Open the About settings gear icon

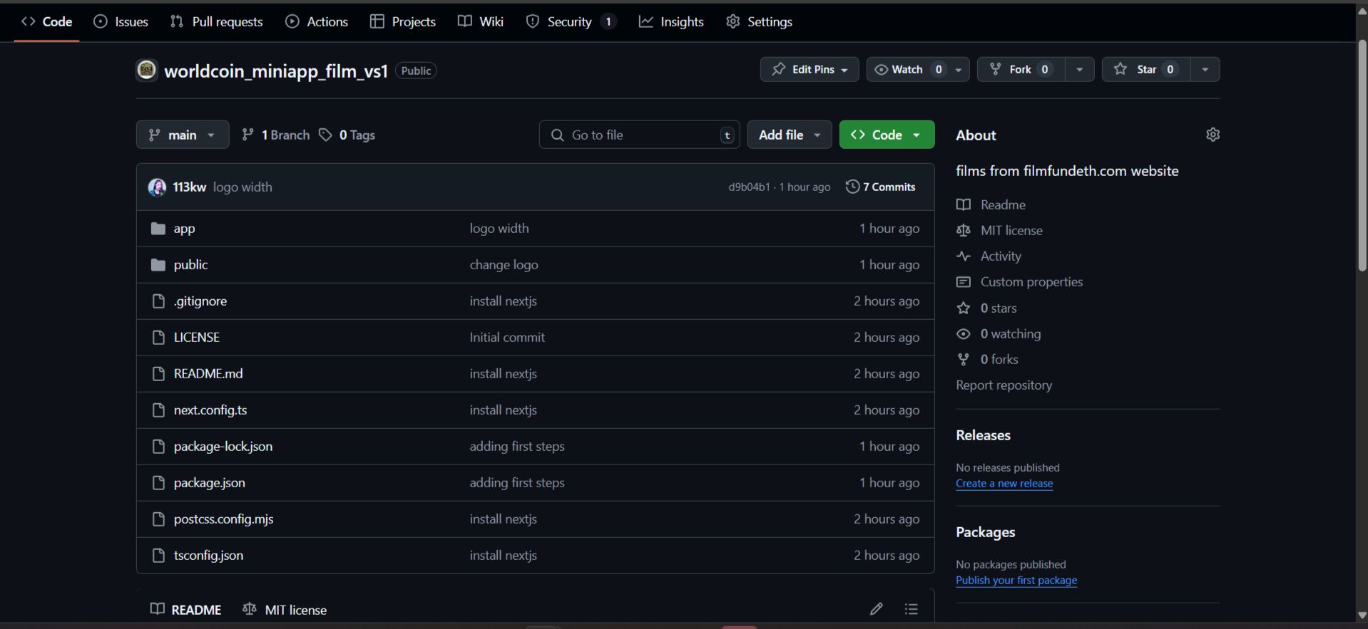1213,135
